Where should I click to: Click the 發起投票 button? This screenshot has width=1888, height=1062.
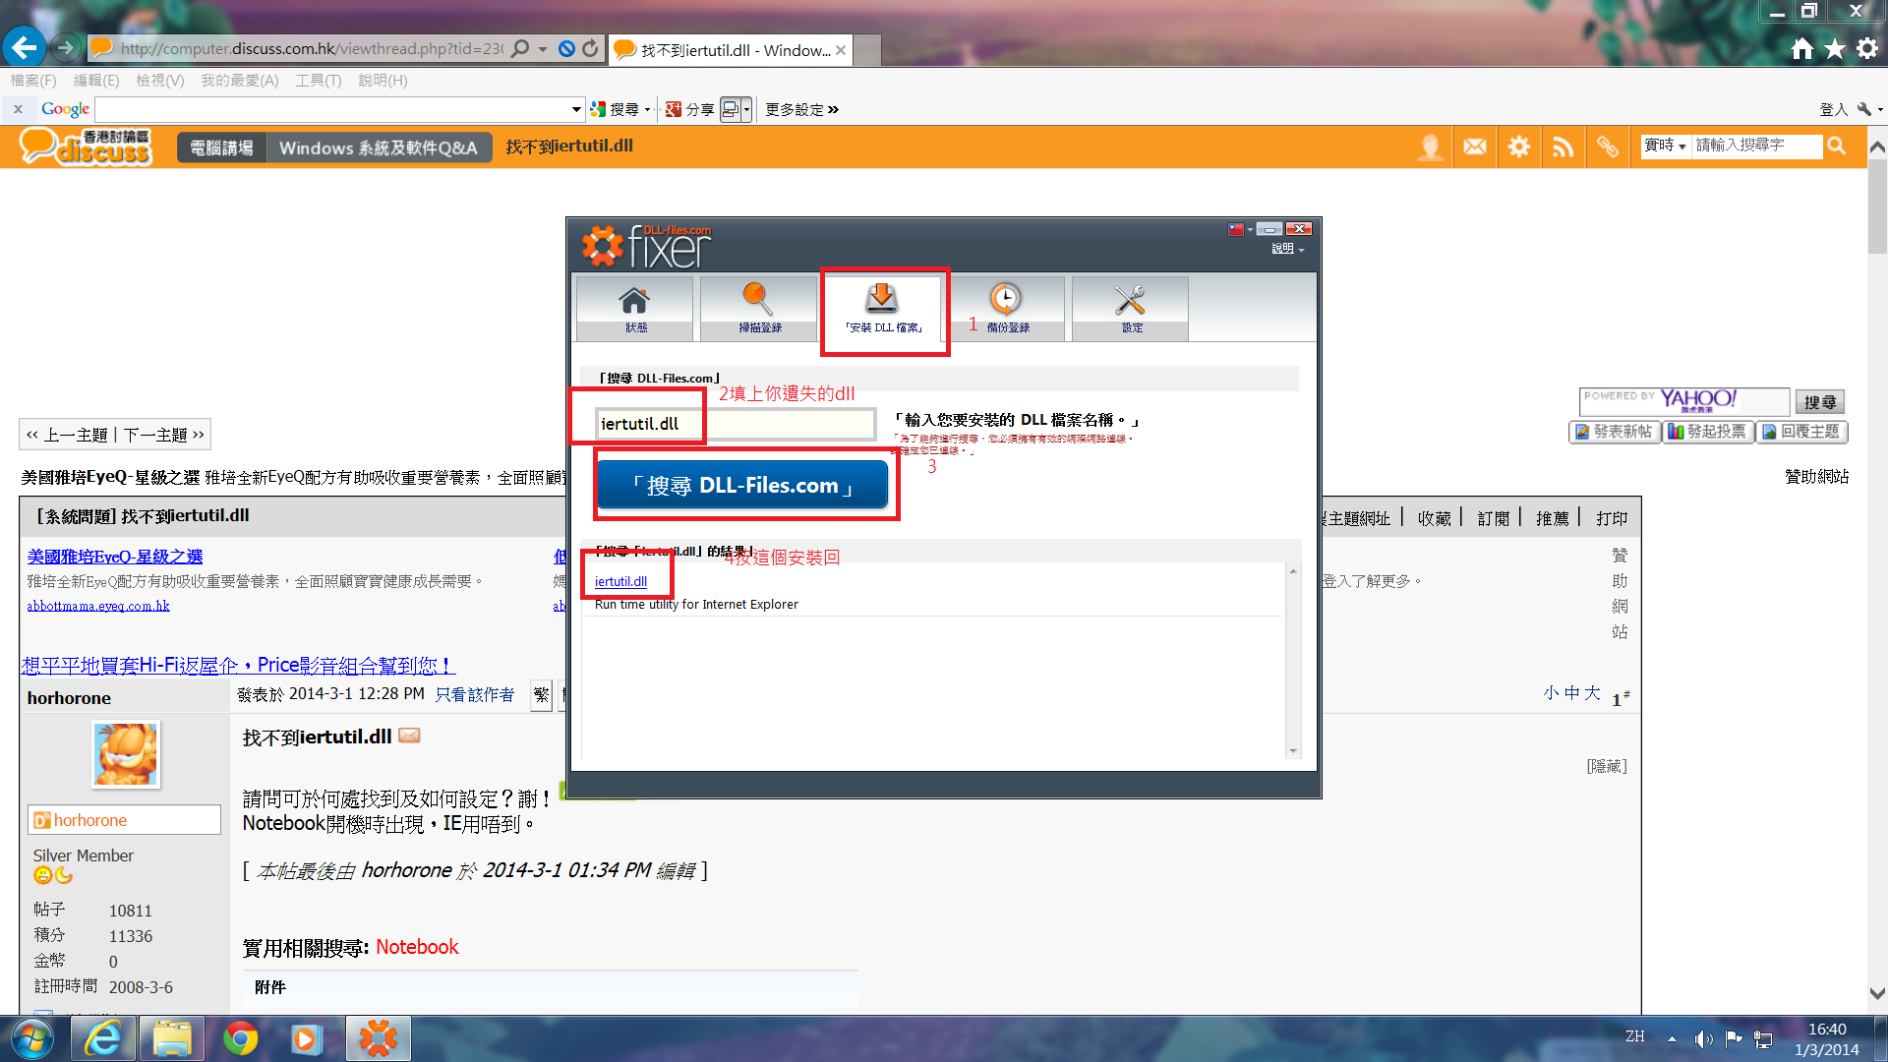[x=1709, y=432]
